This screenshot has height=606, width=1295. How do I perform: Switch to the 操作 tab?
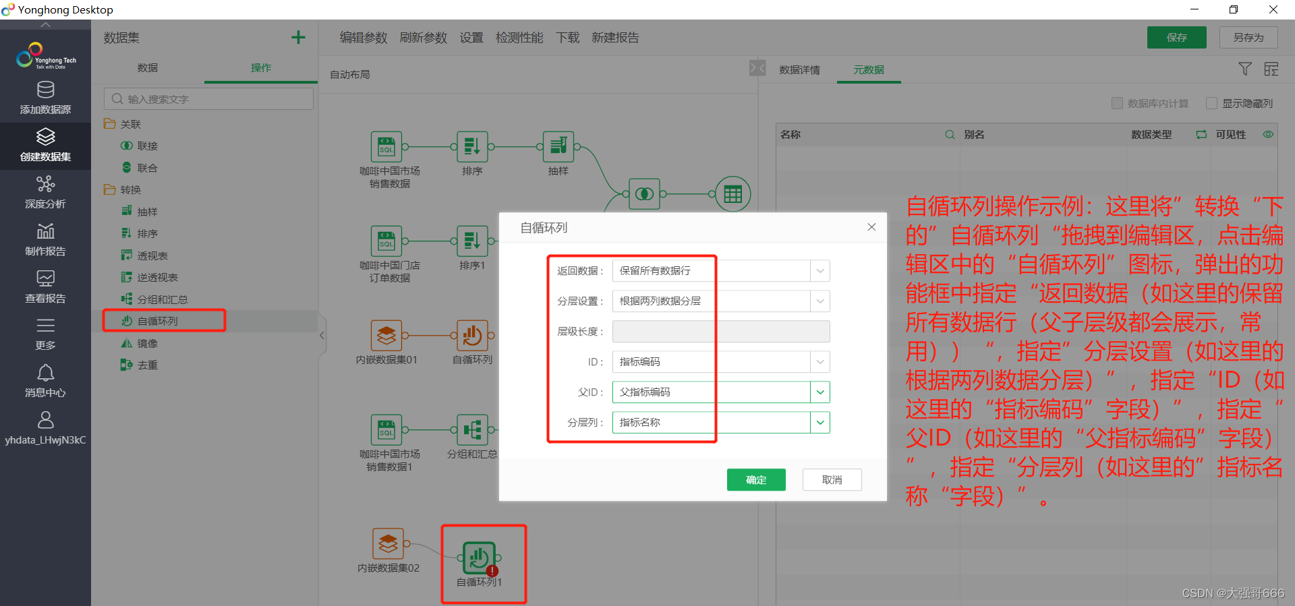pyautogui.click(x=261, y=67)
